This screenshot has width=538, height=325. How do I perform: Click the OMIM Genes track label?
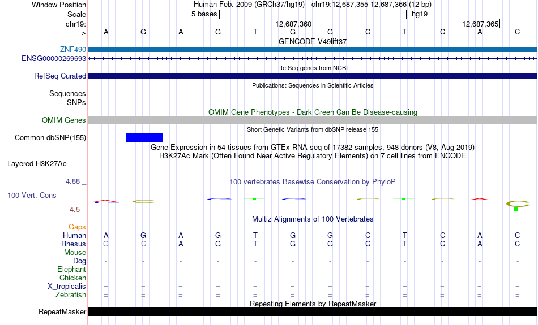click(x=64, y=120)
